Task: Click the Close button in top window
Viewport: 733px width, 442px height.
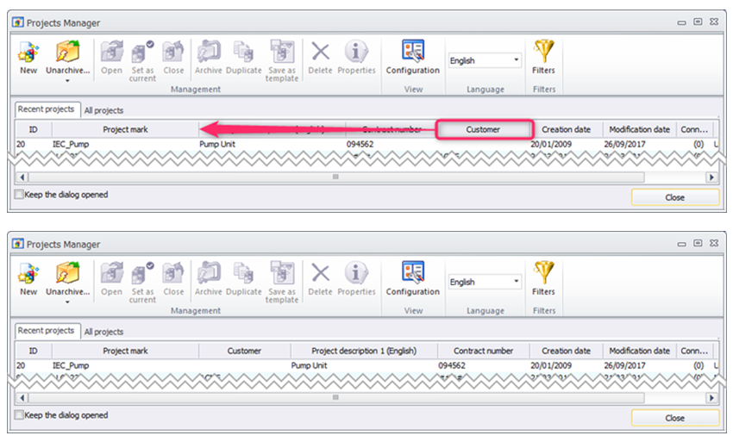Action: coord(674,197)
